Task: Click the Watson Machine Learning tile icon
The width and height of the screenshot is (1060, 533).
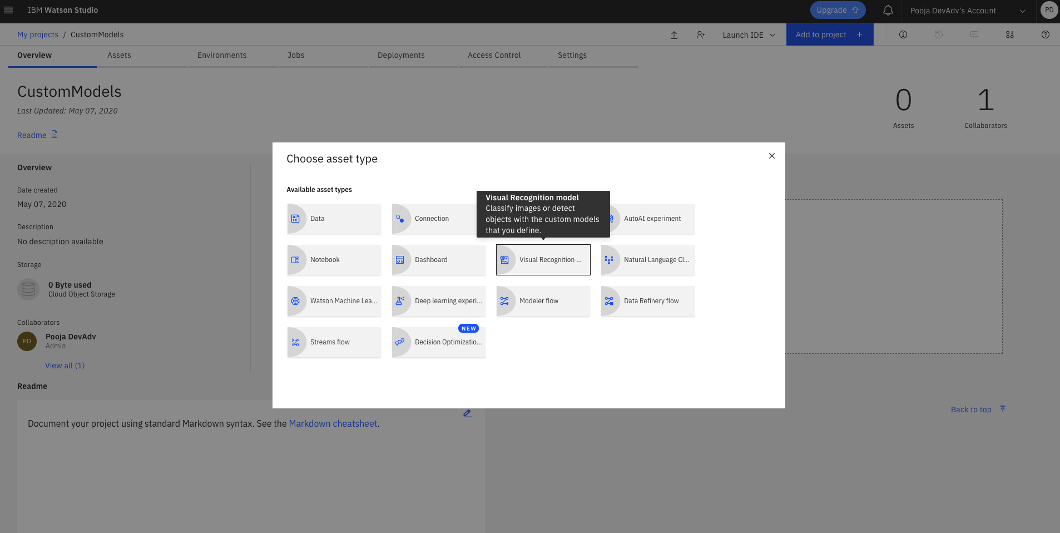Action: [x=295, y=301]
